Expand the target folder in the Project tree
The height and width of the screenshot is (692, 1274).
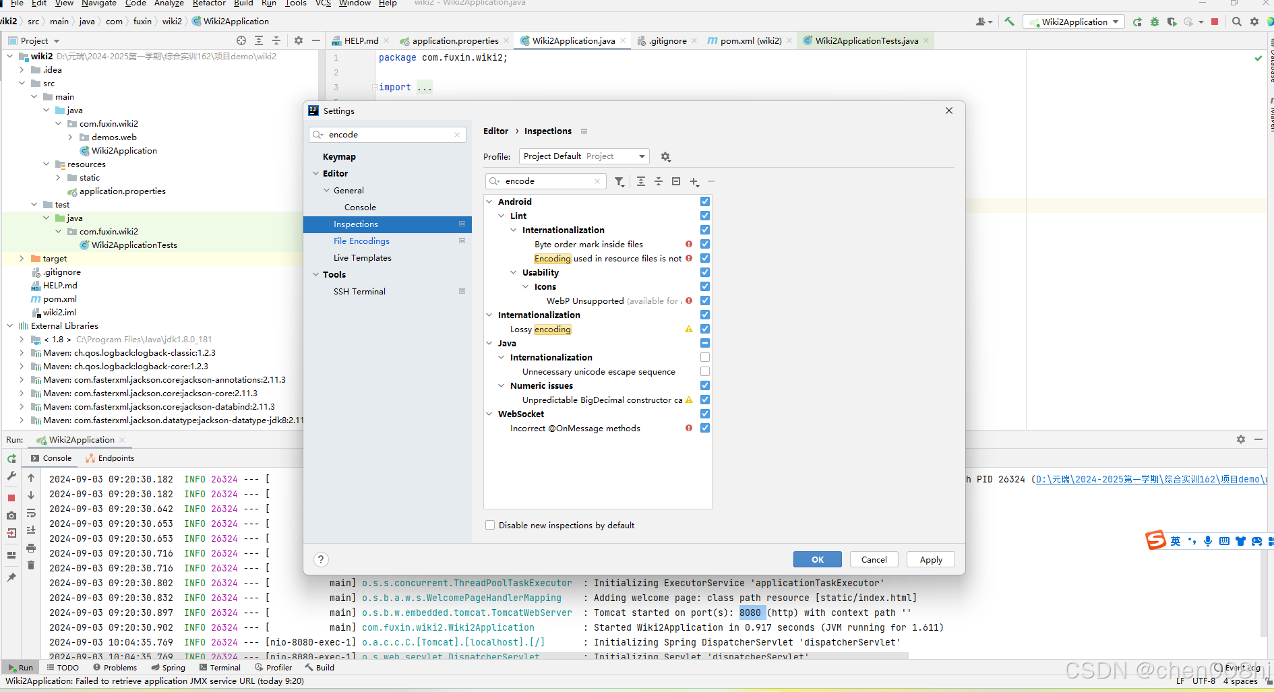22,258
